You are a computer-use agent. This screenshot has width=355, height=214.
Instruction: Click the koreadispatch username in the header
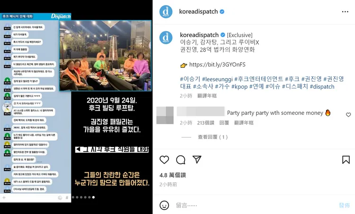coord(198,11)
